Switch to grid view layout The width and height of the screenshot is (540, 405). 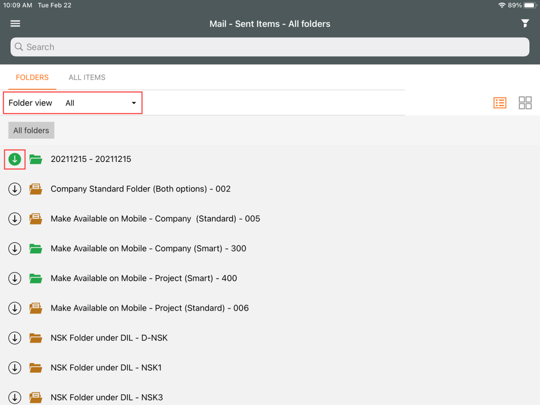coord(525,103)
